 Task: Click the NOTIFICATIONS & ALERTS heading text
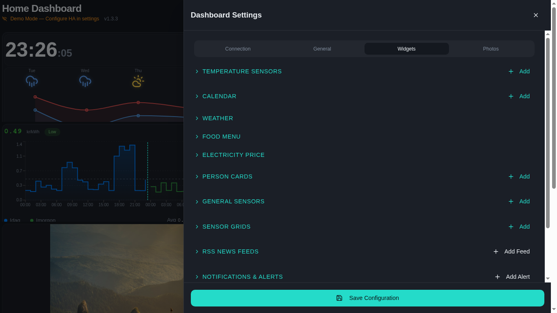pos(243,277)
